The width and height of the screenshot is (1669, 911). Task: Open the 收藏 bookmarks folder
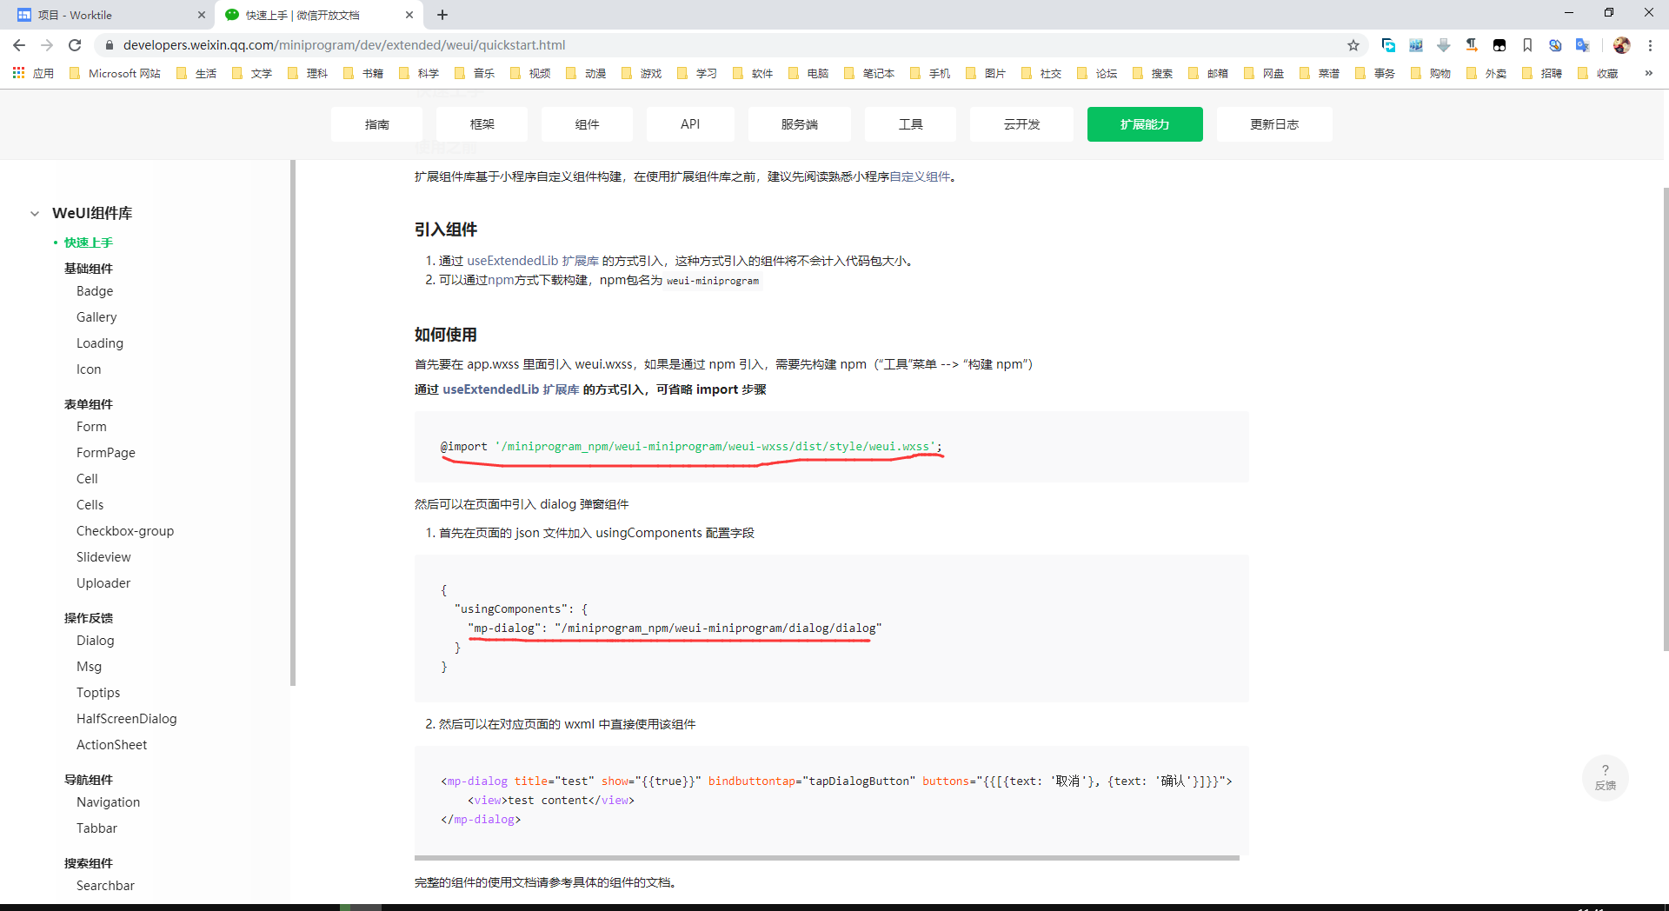[1607, 73]
